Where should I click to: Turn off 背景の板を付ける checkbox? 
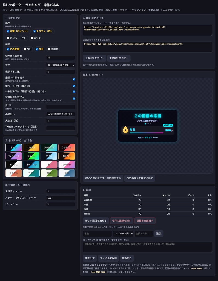tap(74, 99)
